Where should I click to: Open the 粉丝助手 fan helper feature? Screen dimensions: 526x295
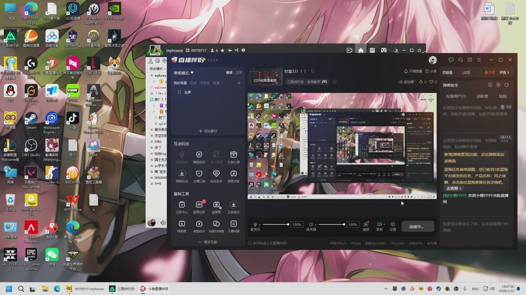pos(216,176)
